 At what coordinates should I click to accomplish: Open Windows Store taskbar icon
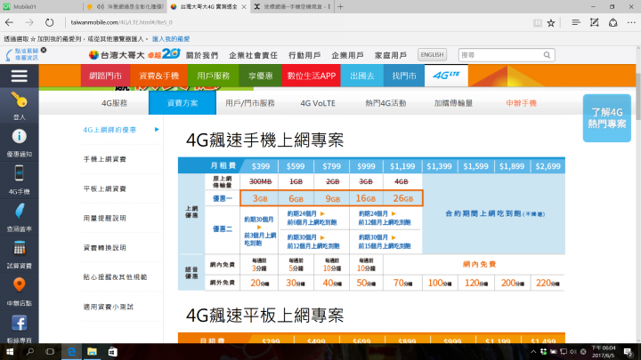112,351
